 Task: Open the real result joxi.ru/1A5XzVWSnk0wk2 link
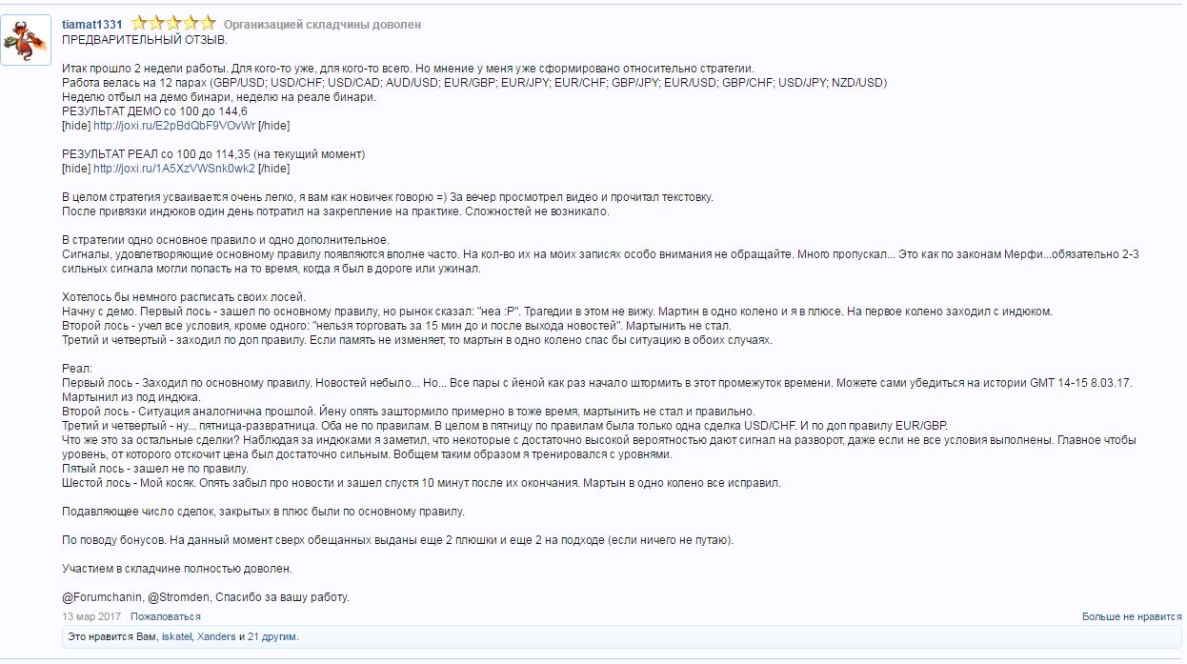tap(174, 169)
